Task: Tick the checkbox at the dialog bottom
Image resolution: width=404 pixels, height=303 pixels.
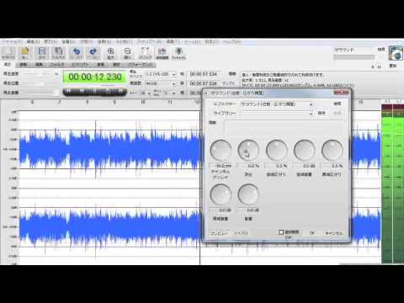Action: [x=281, y=232]
